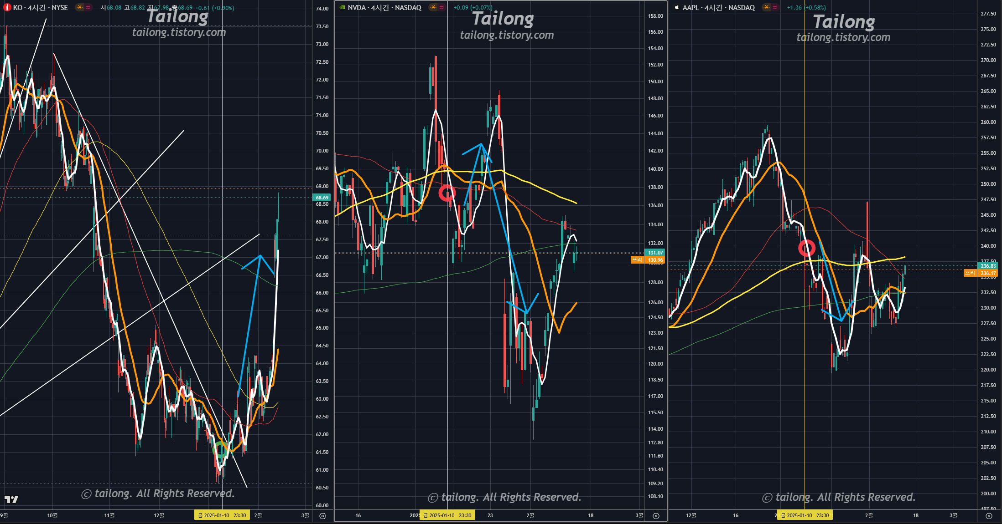Select the 68.69 KO price label
Screen dimensions: 1002x524
pos(322,198)
